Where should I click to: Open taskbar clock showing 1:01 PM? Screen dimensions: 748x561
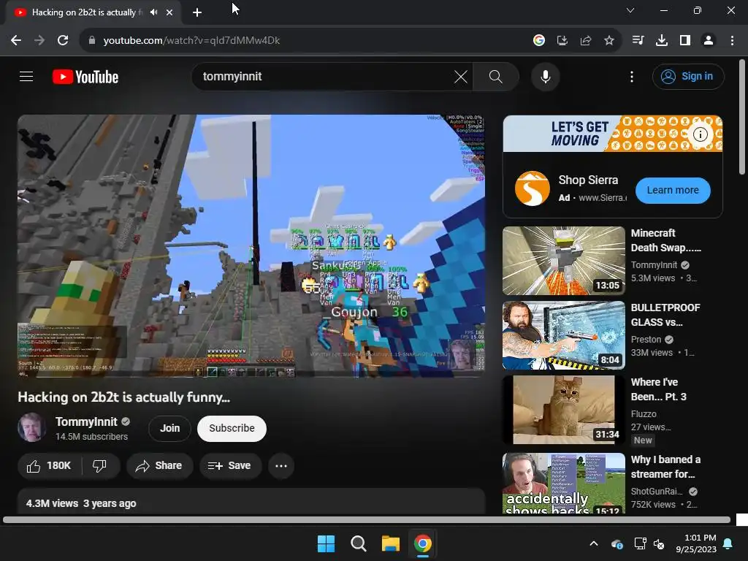coord(696,543)
